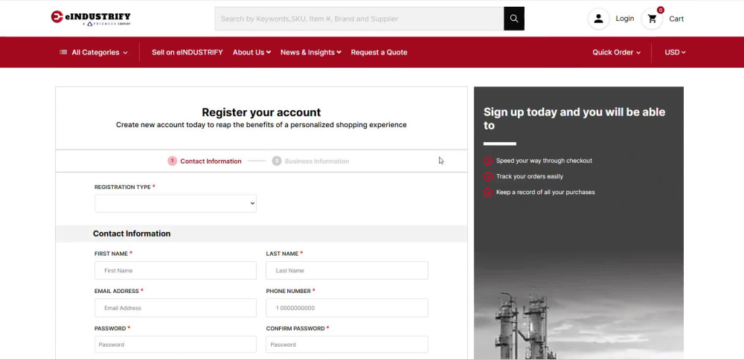Open Request a Quote page
744x360 pixels.
coord(379,52)
